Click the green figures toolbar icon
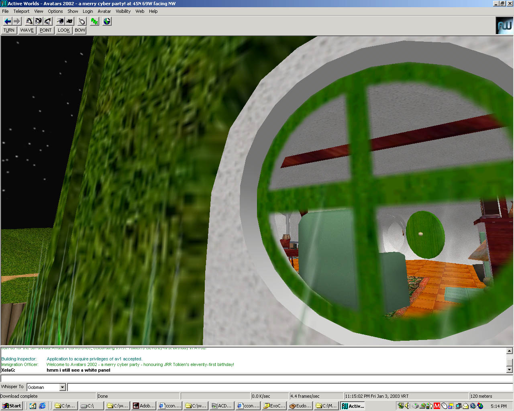The image size is (514, 411). [x=94, y=21]
